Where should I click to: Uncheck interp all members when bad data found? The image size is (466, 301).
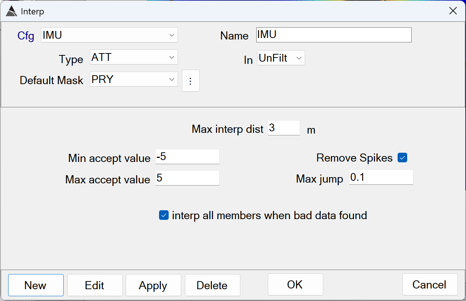click(163, 215)
